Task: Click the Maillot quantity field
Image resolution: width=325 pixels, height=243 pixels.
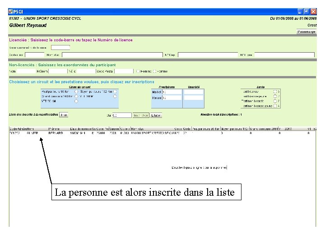Action: (193, 92)
